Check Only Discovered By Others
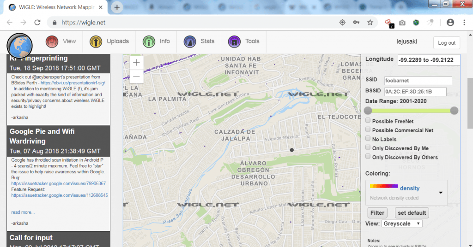 pyautogui.click(x=368, y=156)
